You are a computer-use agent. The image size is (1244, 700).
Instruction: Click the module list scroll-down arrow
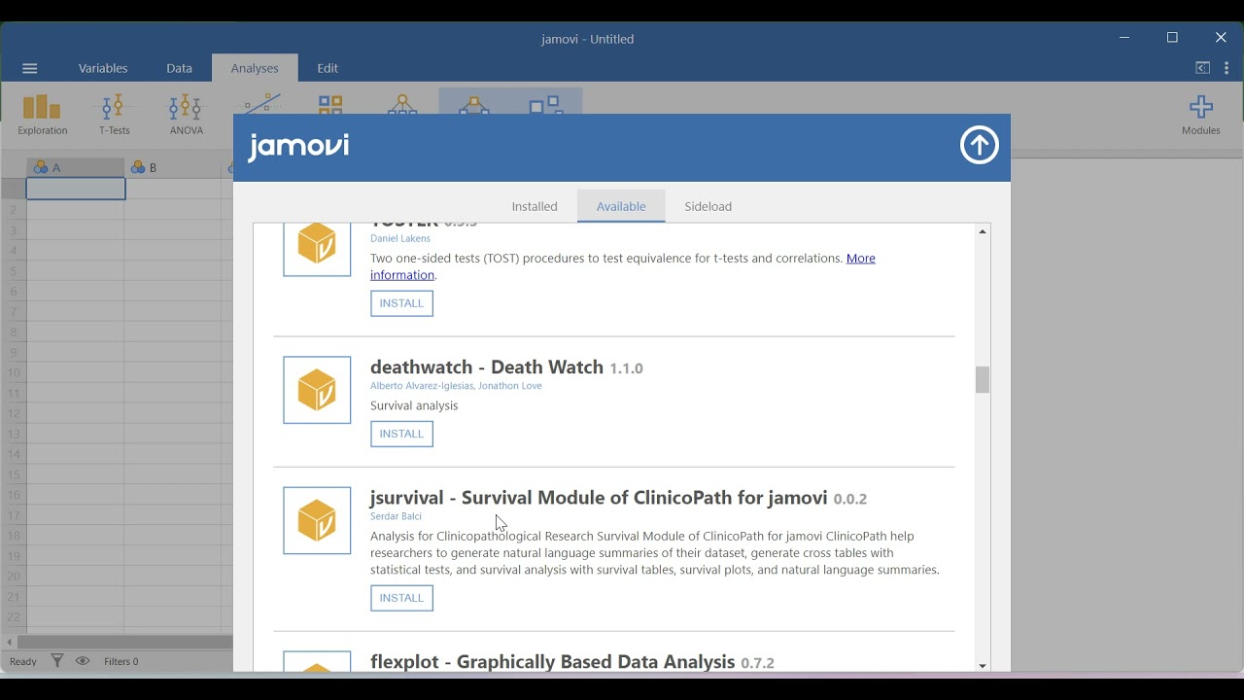(983, 666)
